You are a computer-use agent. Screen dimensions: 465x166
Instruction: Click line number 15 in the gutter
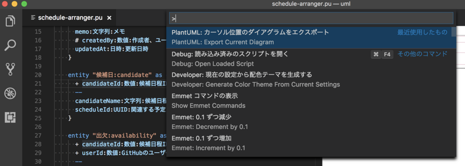pyautogui.click(x=38, y=32)
